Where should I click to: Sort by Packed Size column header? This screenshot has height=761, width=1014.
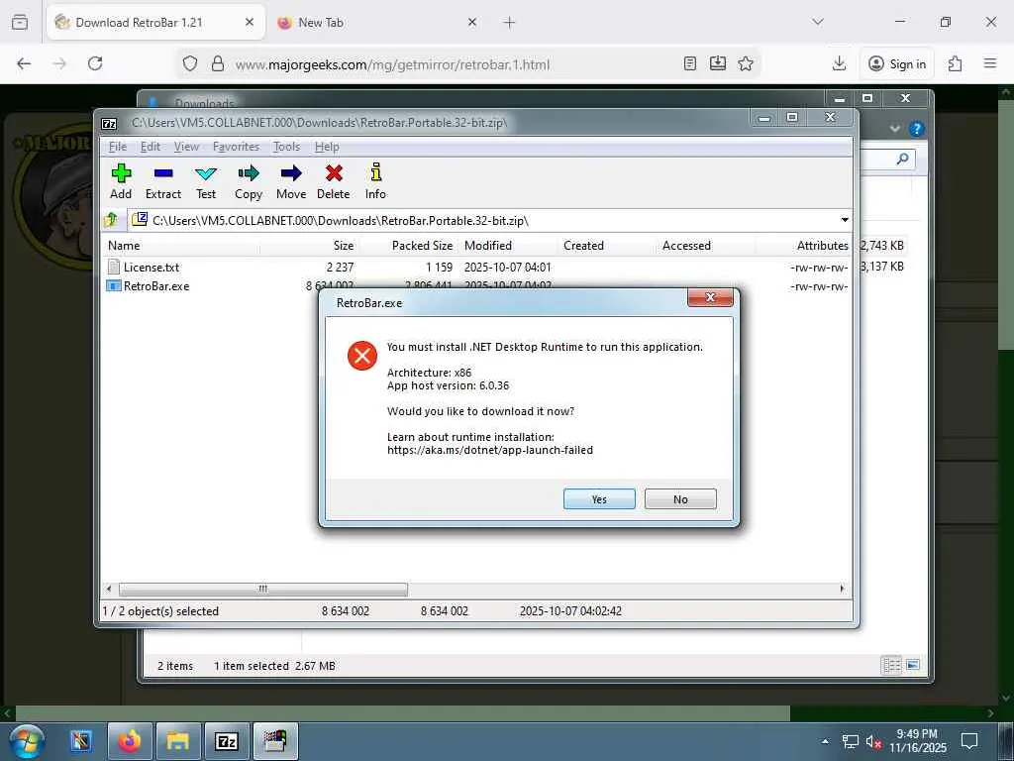coord(408,246)
